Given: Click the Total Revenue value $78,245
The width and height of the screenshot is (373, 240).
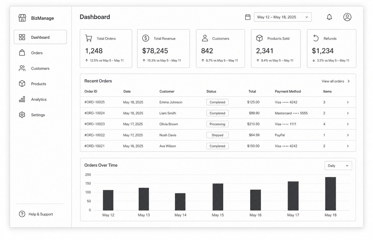Looking at the screenshot, I should point(155,51).
